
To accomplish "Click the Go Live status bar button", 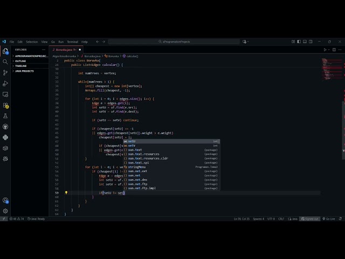I will [x=329, y=219].
